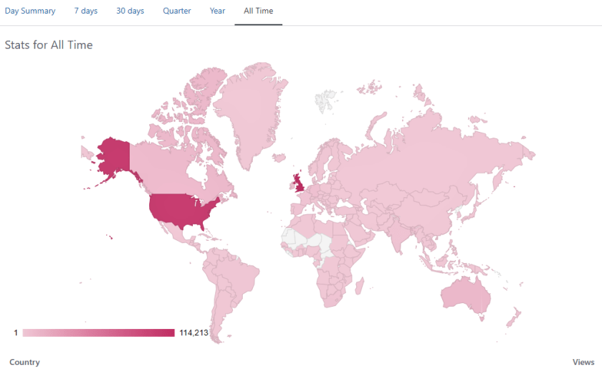
Task: Select the All Time tab
Action: [258, 11]
